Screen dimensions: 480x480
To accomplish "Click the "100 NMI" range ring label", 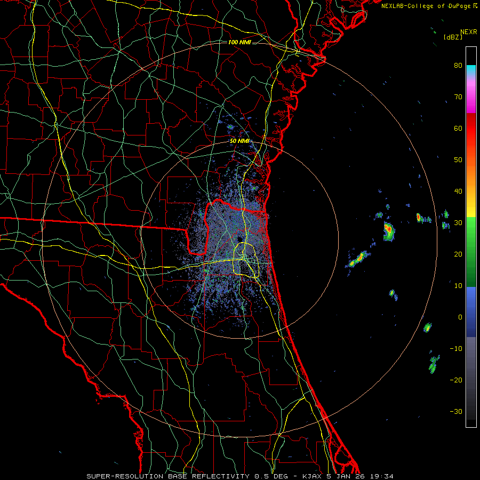I will (239, 42).
